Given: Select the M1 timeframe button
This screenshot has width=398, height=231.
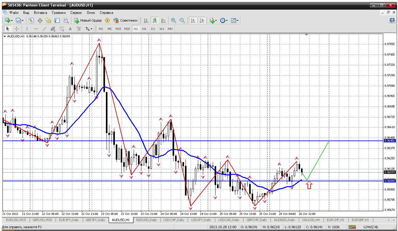Looking at the screenshot, I should tap(101, 29).
